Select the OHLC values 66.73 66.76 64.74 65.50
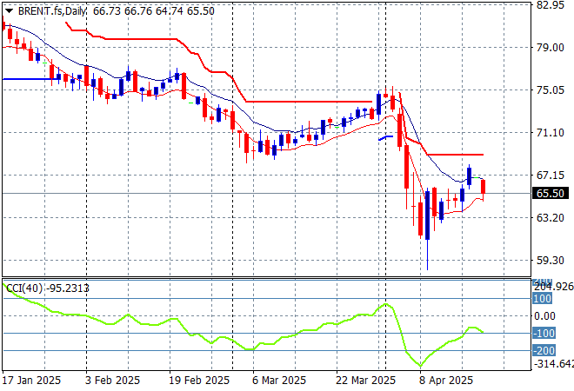Screen dimensions: 574x391 pyautogui.click(x=154, y=11)
